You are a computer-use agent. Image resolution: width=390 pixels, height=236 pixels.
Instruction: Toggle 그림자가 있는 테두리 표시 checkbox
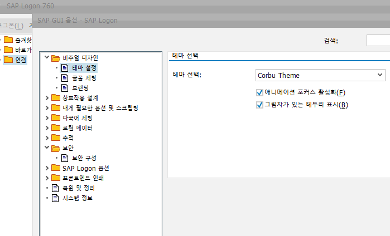point(259,105)
